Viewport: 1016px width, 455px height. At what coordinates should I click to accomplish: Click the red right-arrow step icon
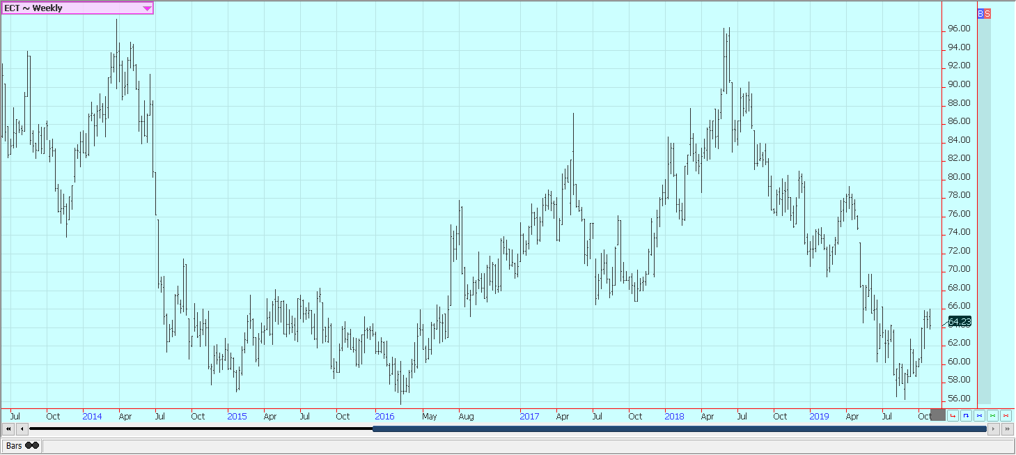coord(953,416)
